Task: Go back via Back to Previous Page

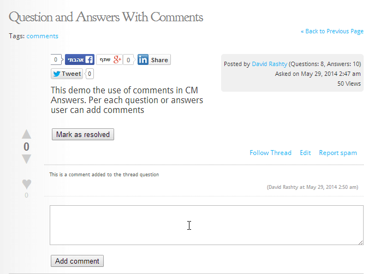Action: 332,31
